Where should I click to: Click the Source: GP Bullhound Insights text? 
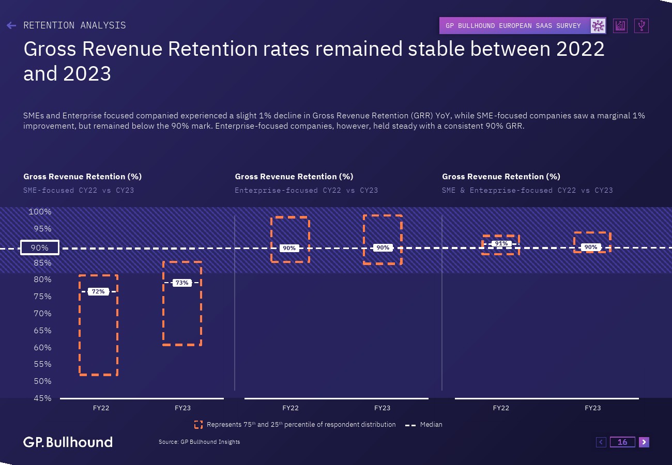[199, 442]
